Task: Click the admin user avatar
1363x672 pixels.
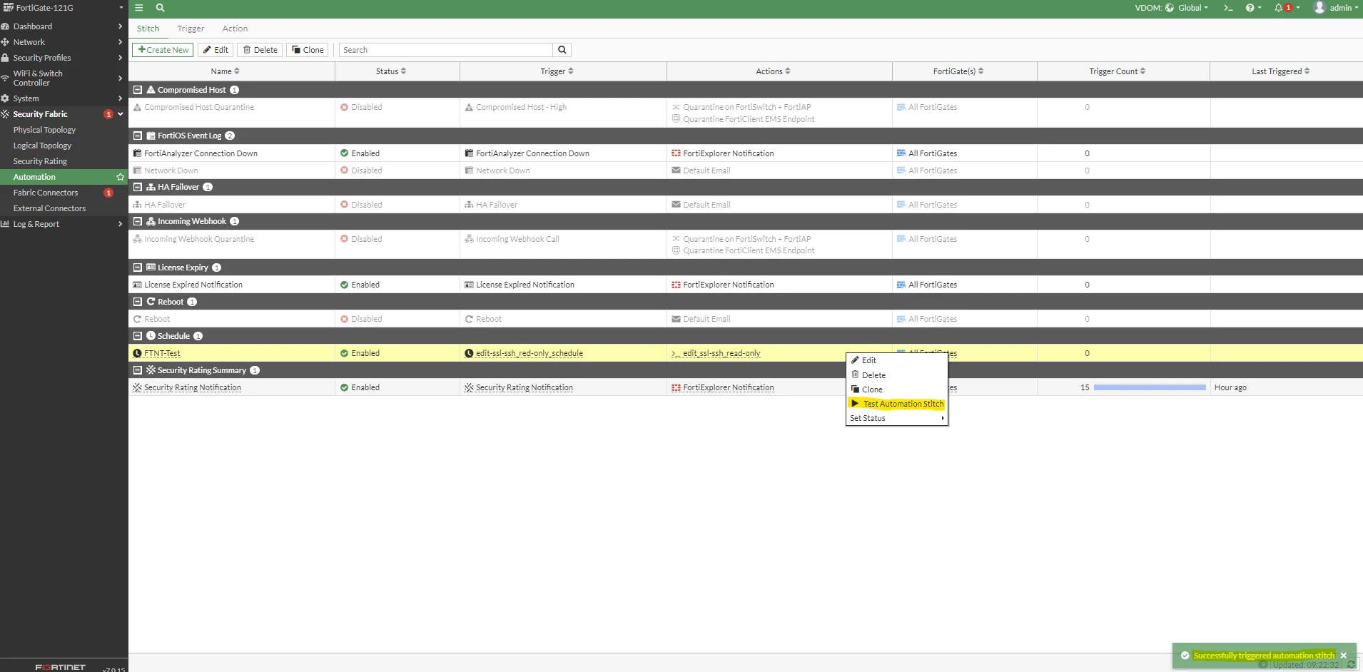Action: [1319, 8]
